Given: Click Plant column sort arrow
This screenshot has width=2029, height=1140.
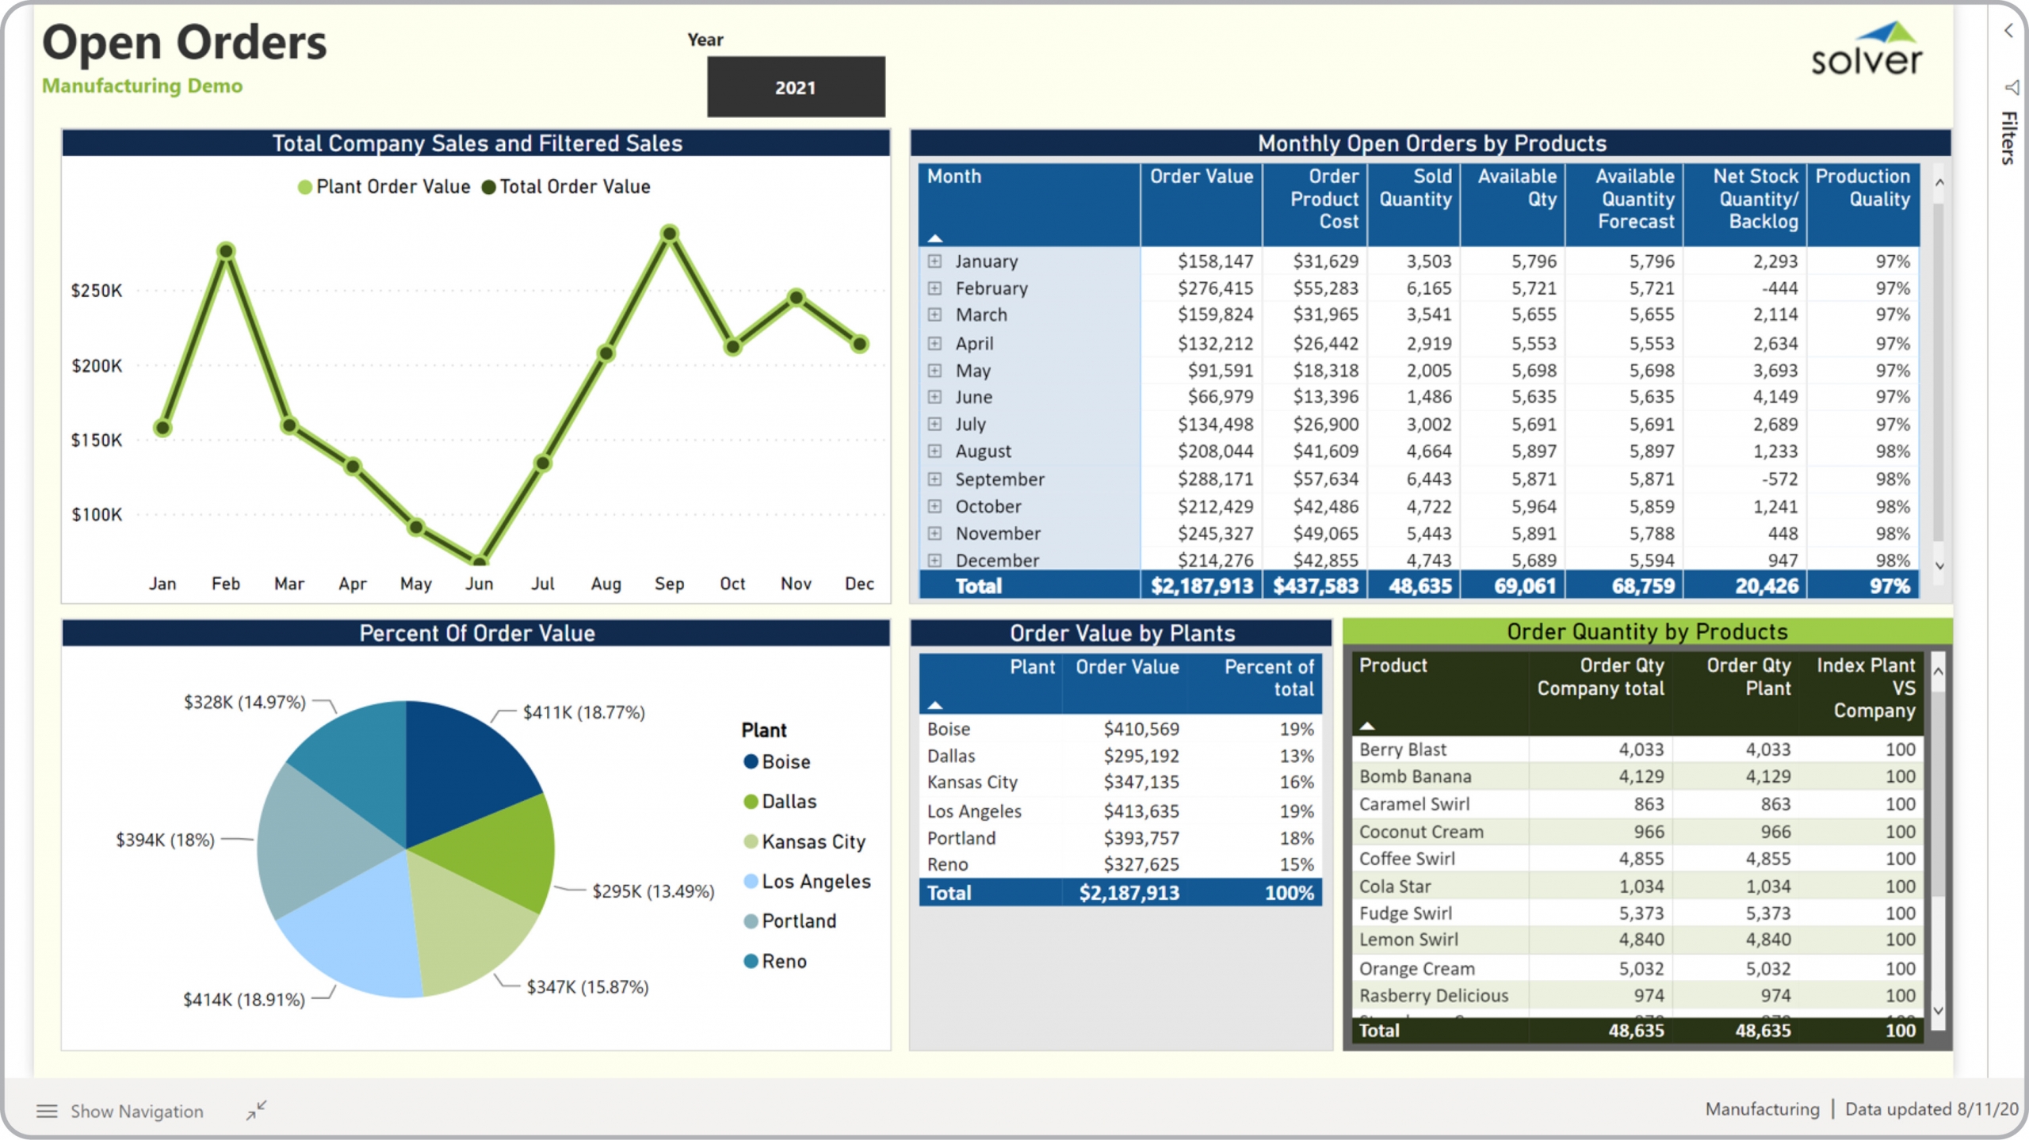Looking at the screenshot, I should point(935,705).
